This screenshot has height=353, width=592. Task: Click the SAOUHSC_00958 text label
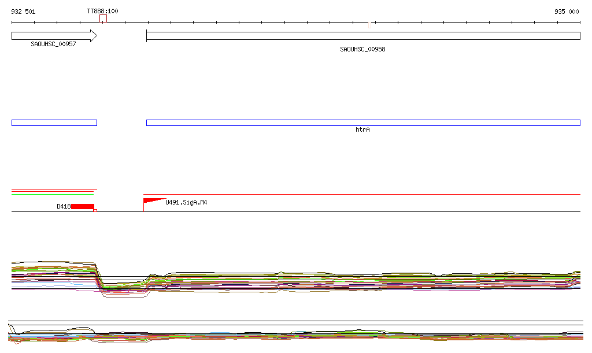[362, 50]
